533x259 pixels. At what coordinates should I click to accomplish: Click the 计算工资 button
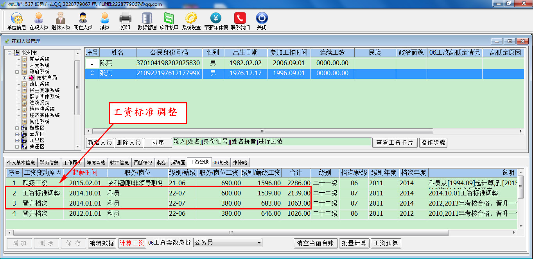point(132,243)
